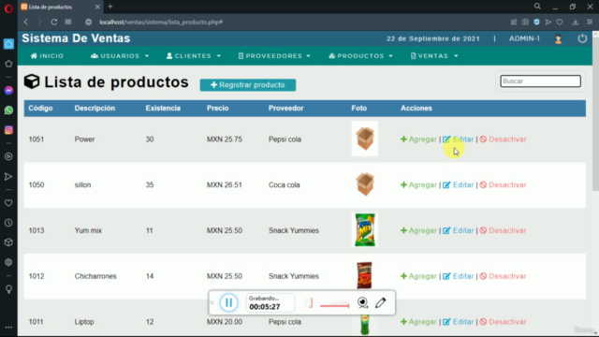Expand USUARIOS dropdown menu
Image resolution: width=599 pixels, height=337 pixels.
point(120,56)
